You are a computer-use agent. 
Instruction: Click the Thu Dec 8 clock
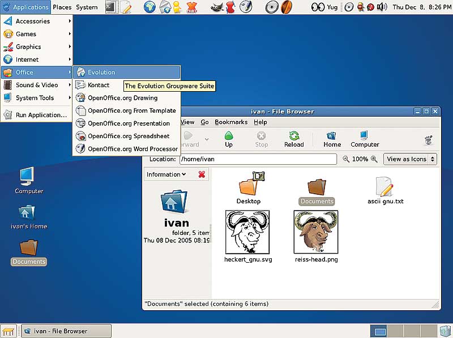click(x=421, y=7)
